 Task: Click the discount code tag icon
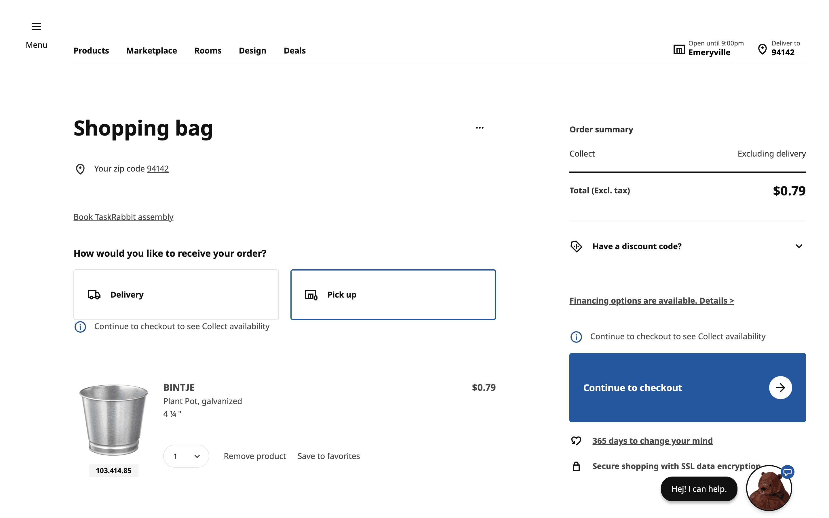click(576, 246)
